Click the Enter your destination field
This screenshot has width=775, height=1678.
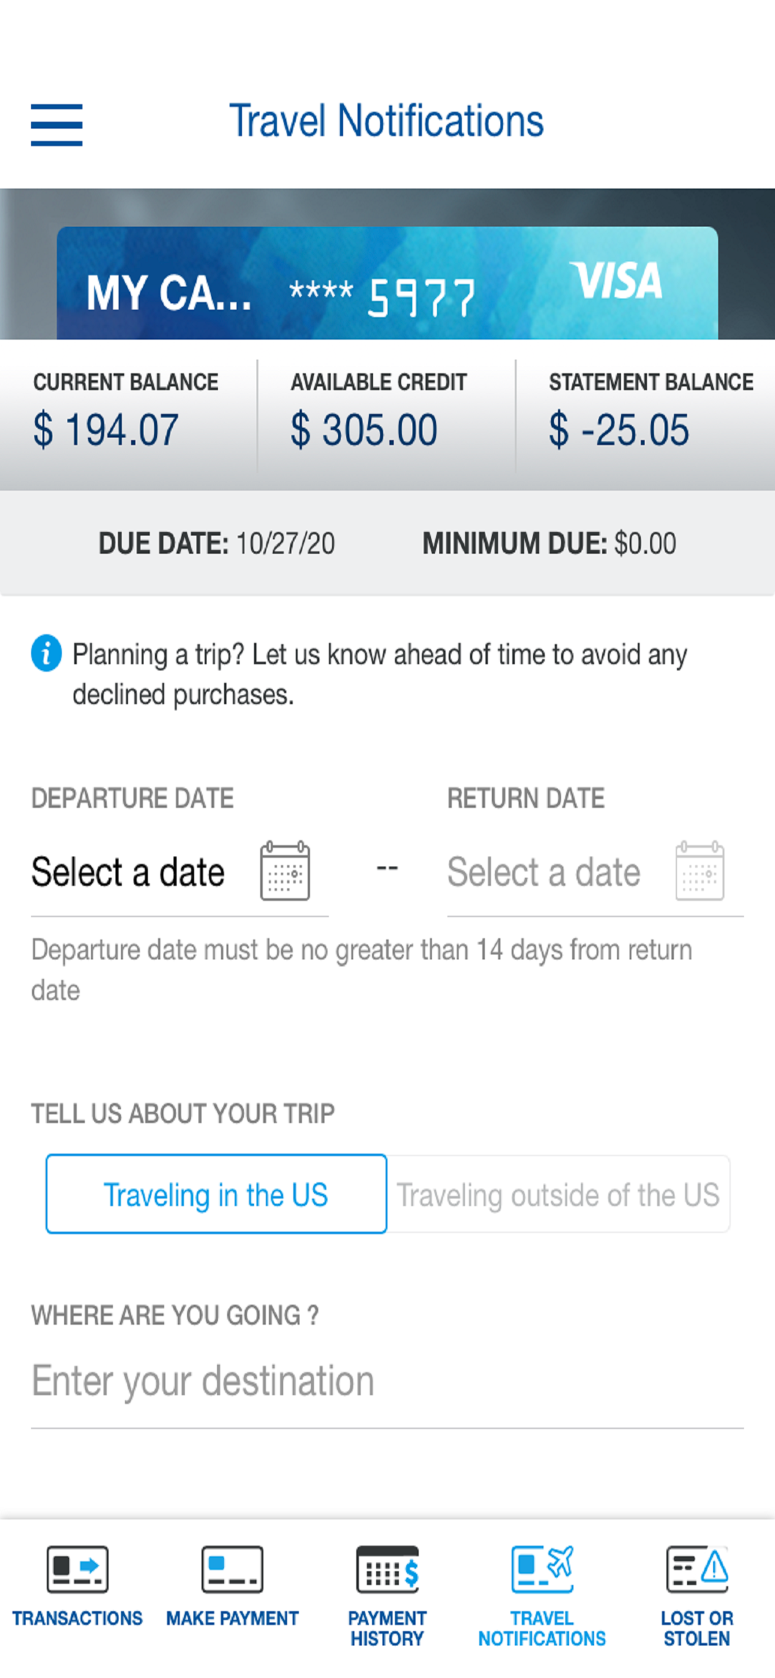point(387,1381)
